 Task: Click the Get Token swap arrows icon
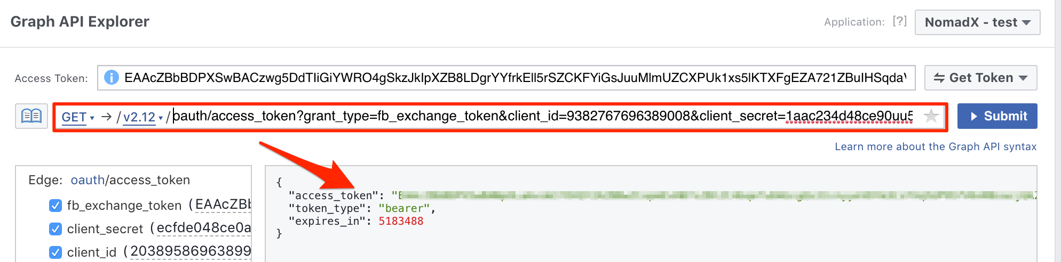pyautogui.click(x=939, y=78)
